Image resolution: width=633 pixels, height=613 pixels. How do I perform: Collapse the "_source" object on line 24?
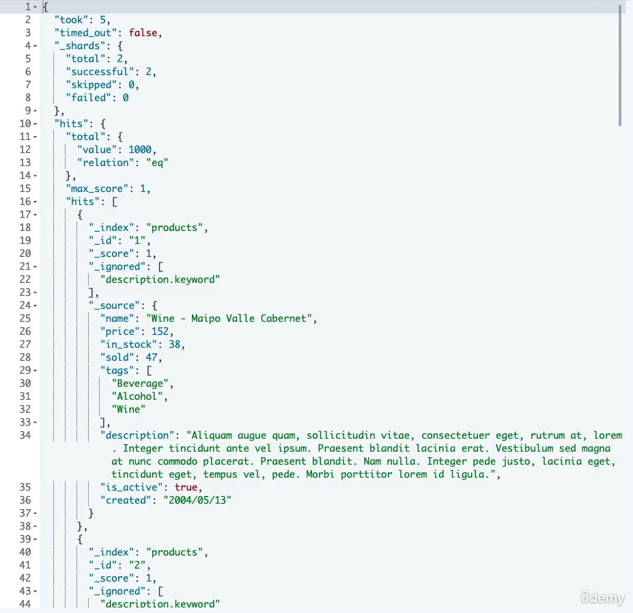[x=35, y=305]
